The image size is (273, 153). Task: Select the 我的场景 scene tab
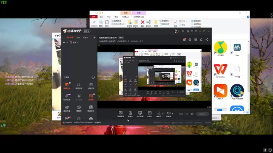(x=70, y=37)
